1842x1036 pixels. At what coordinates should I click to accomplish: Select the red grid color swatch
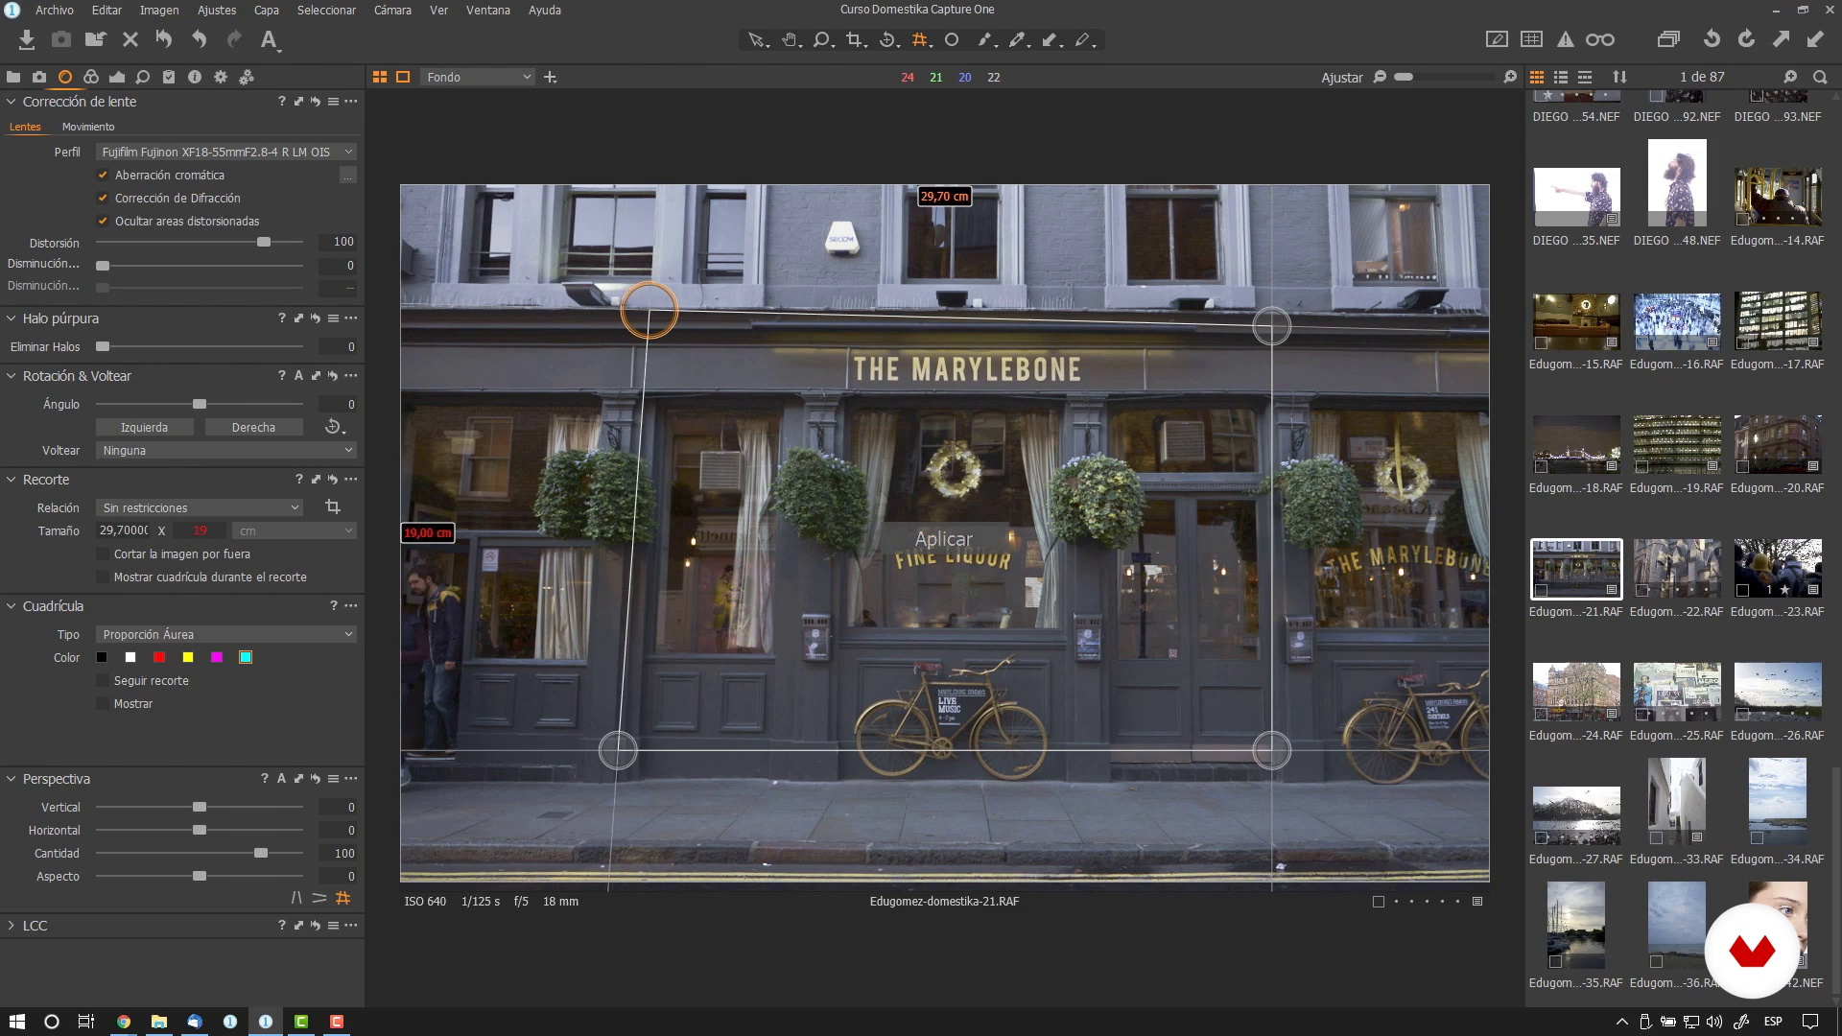(x=159, y=657)
